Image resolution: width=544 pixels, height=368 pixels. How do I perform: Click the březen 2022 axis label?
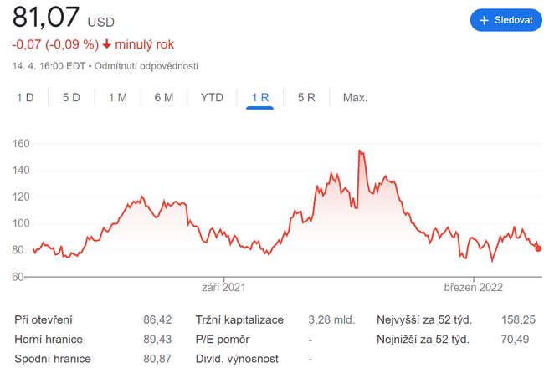pos(473,288)
